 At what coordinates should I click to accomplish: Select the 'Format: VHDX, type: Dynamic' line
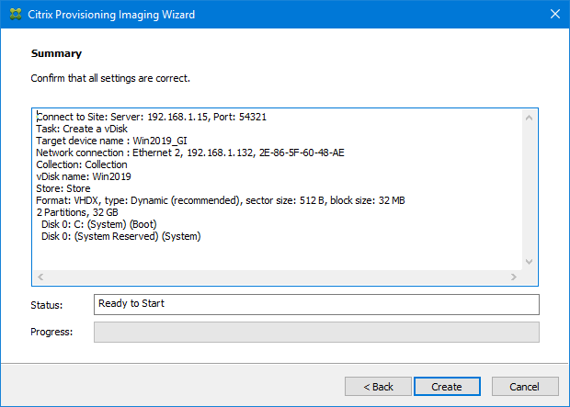221,200
